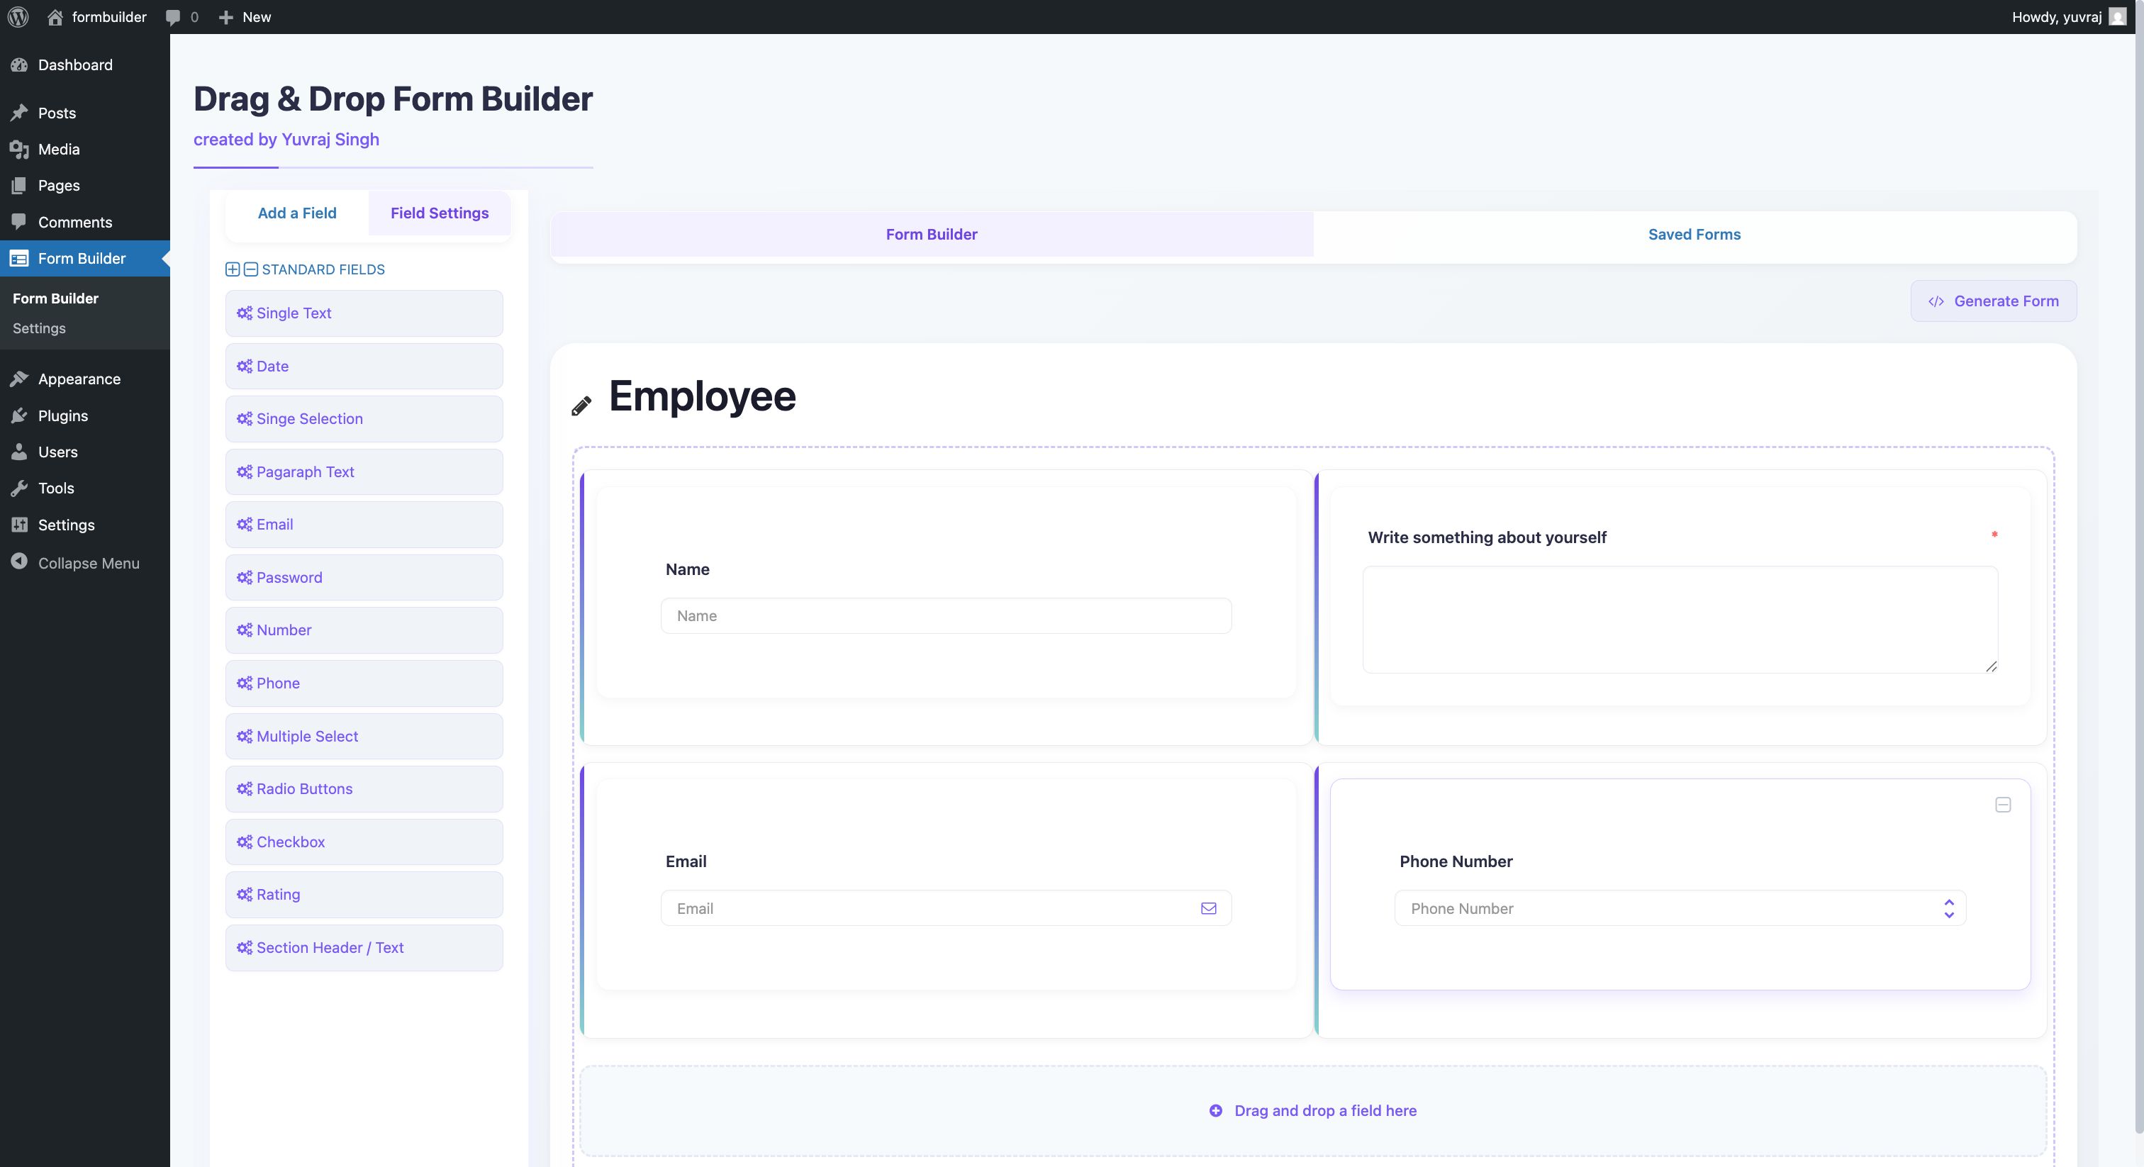Open the Saved Forms tab
2144x1167 pixels.
1694,235
